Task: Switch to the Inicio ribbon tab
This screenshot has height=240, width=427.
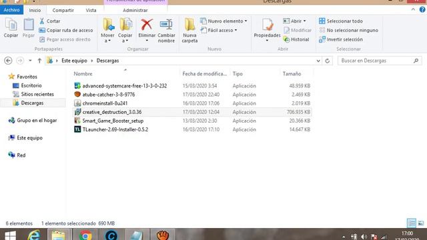Action: click(35, 10)
